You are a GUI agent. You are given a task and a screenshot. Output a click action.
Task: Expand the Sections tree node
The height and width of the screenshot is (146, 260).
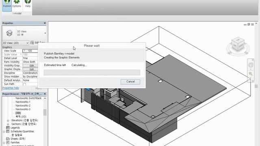pos(8,124)
